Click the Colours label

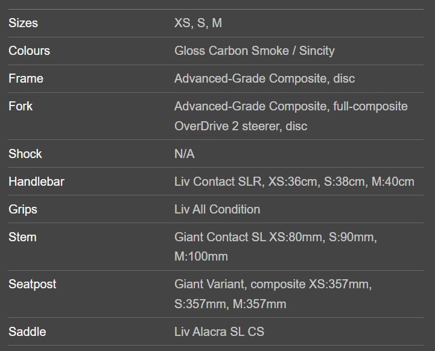29,51
